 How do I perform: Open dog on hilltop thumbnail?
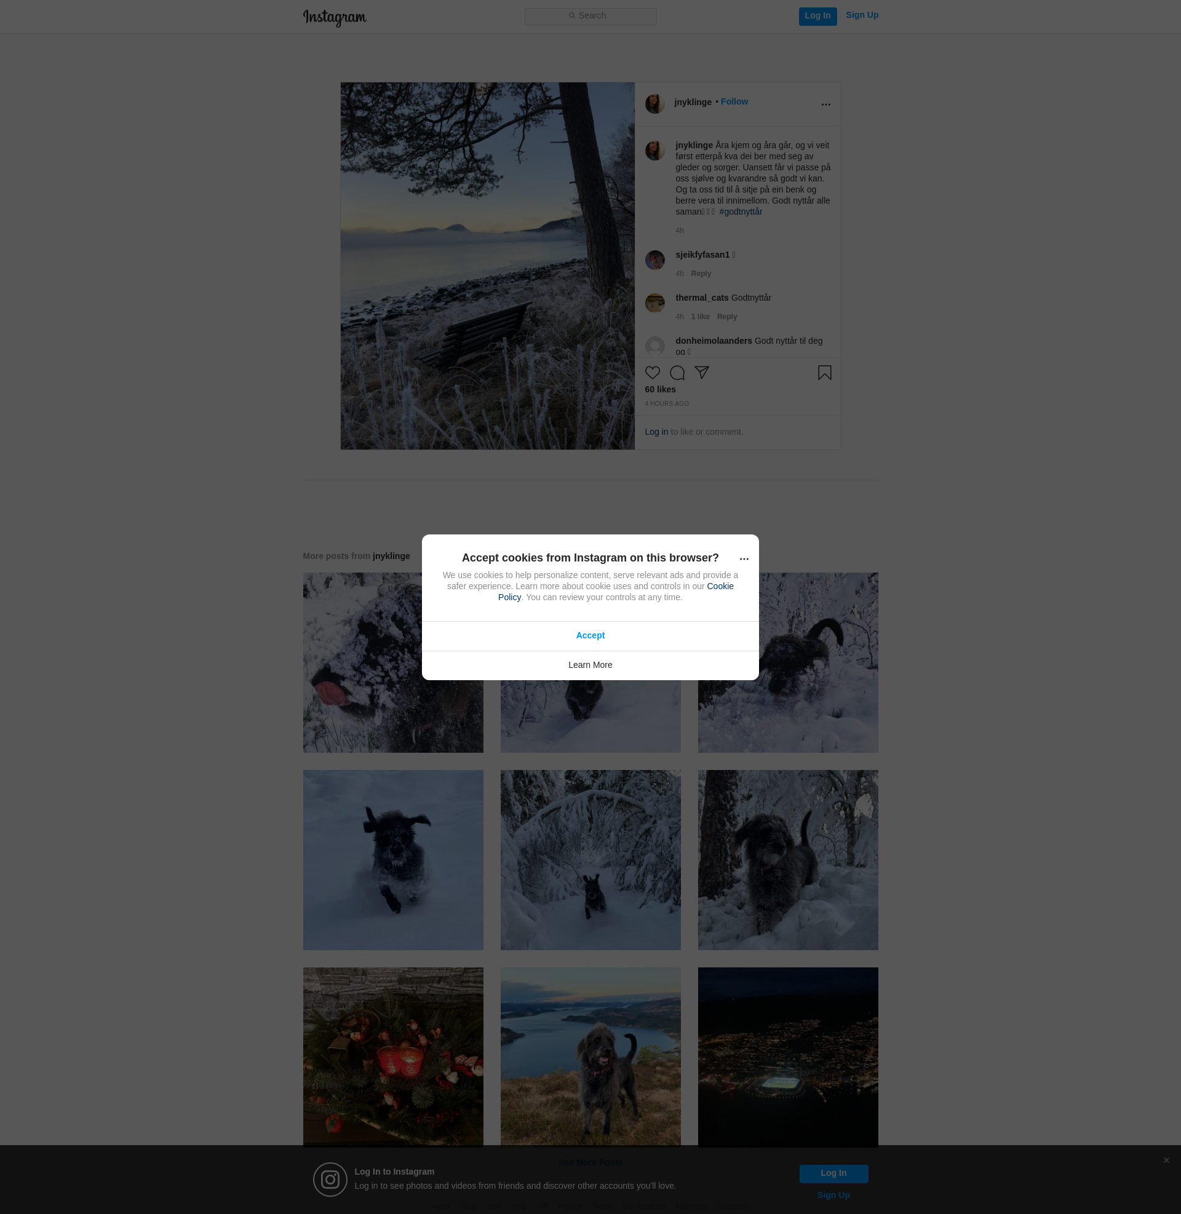(590, 1057)
